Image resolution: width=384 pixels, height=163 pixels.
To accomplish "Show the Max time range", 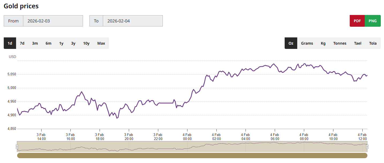I will coord(101,43).
